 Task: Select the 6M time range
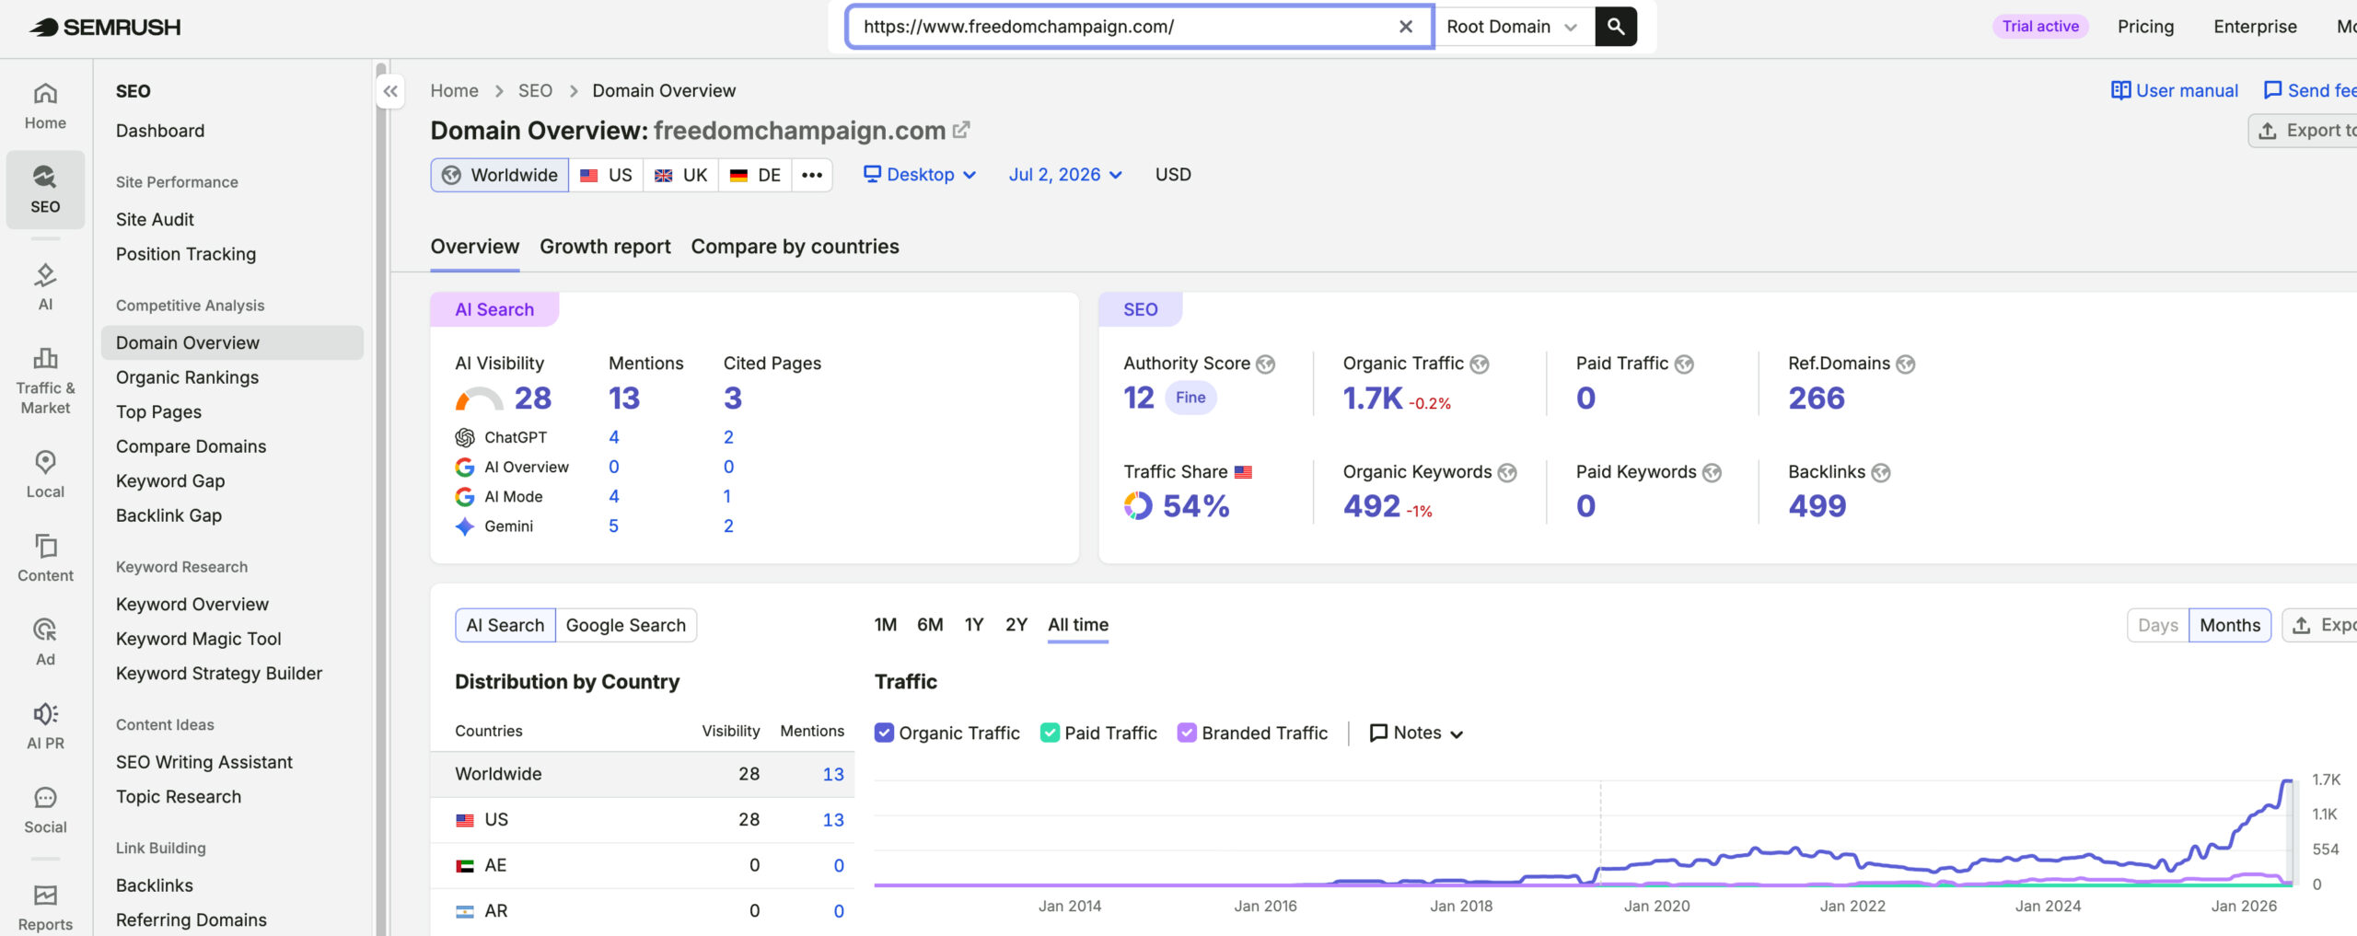930,625
